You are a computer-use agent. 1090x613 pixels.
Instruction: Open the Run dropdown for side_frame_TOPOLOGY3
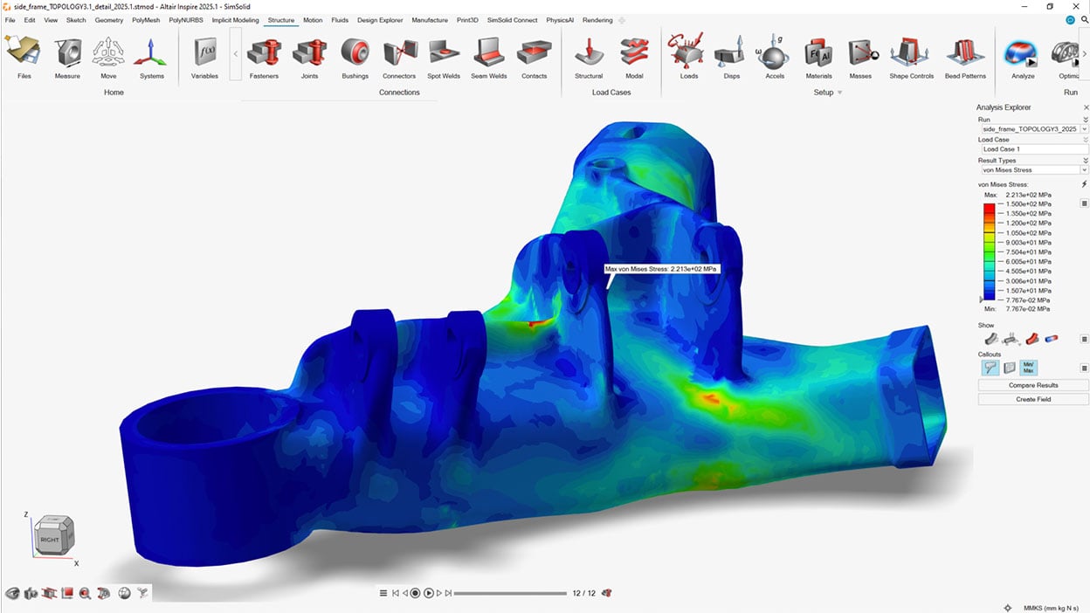tap(1084, 128)
